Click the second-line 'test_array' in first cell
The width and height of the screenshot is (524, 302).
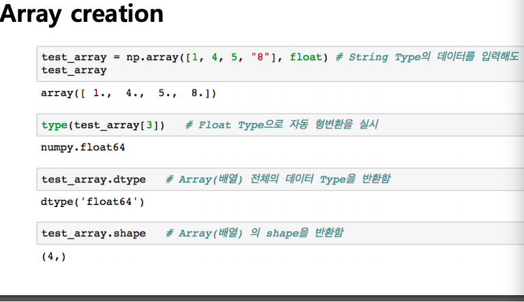(74, 70)
